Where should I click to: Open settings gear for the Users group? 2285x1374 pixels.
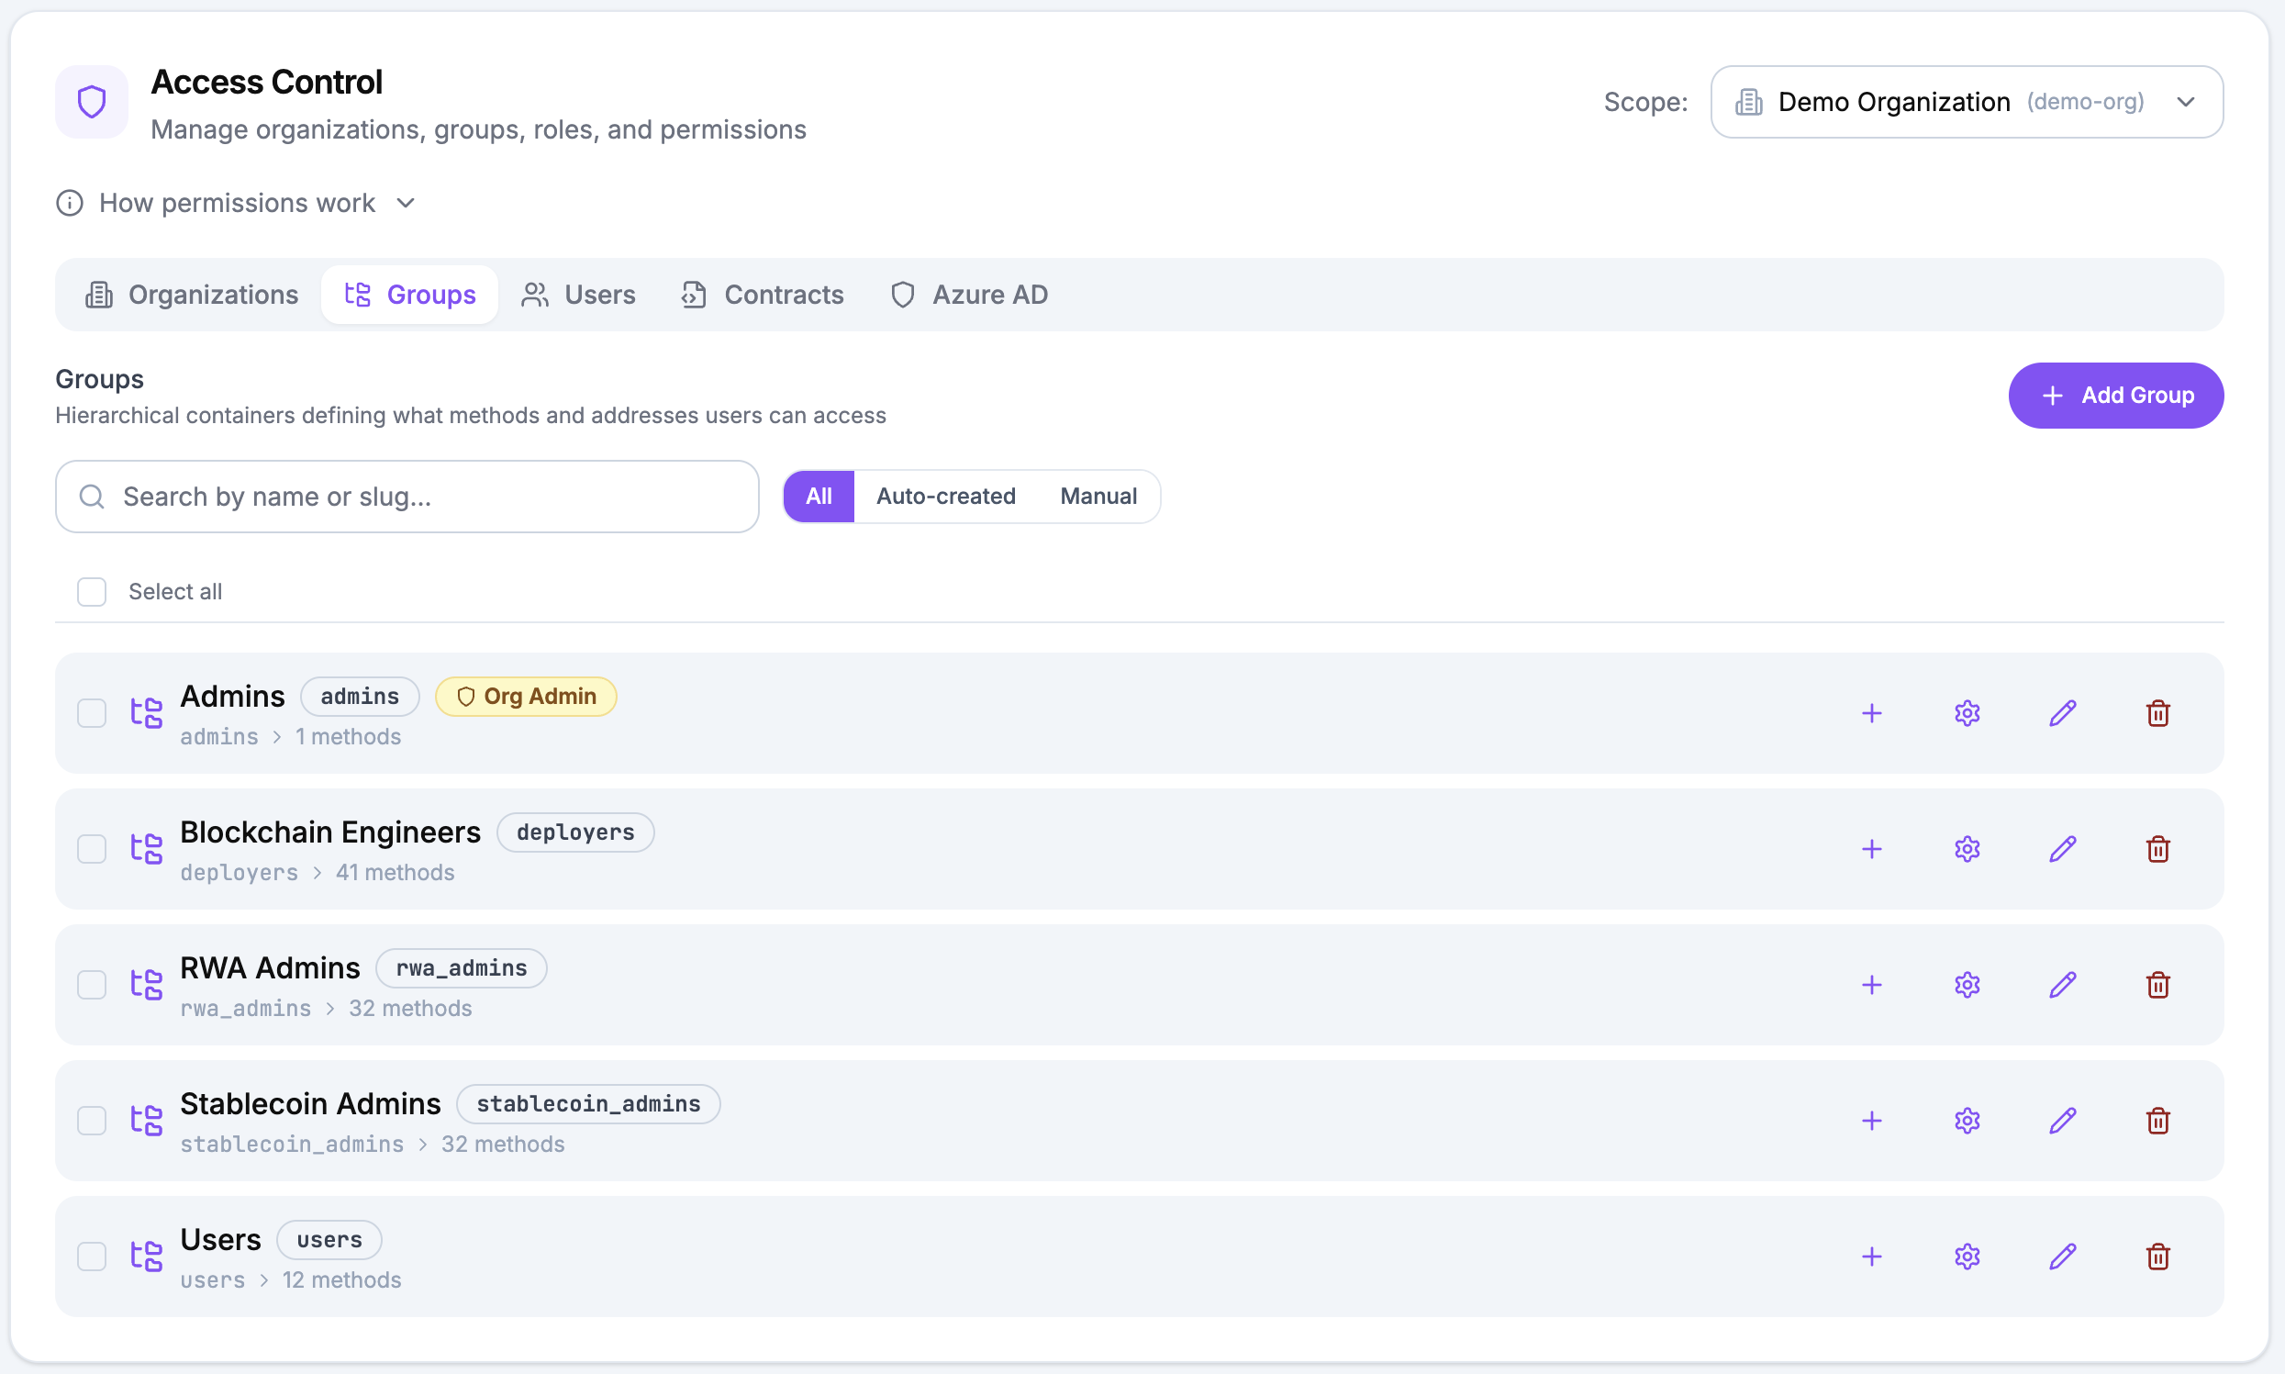1967,1256
